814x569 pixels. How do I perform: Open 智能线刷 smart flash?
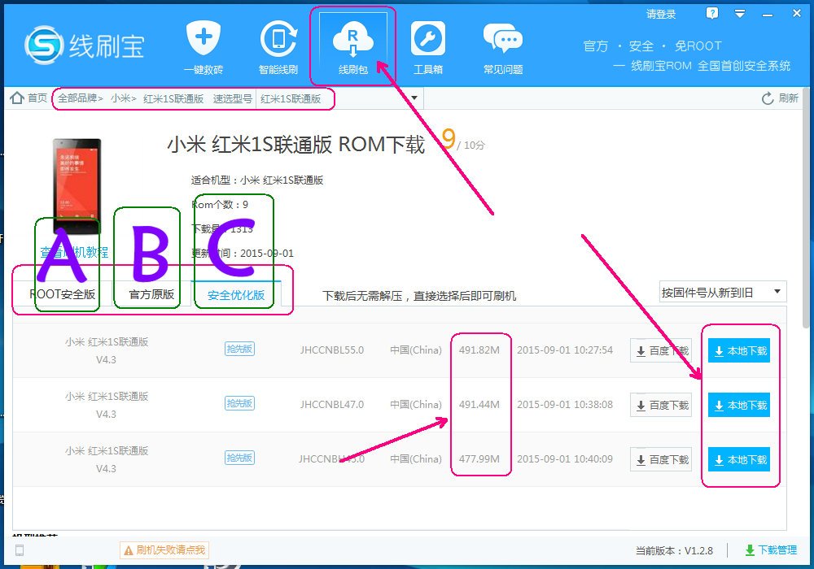click(x=278, y=48)
